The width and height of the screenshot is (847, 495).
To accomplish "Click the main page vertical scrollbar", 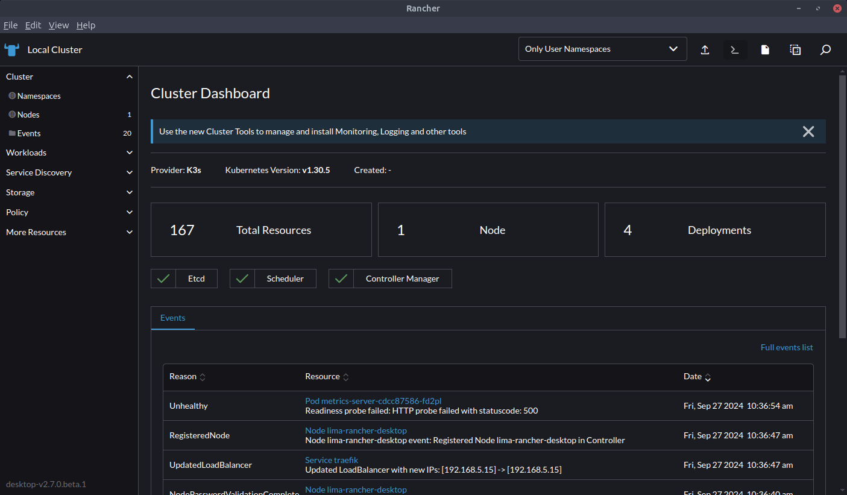I will click(x=842, y=205).
